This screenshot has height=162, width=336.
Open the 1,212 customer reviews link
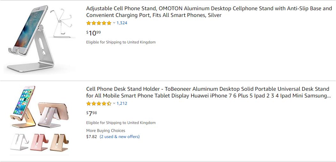[x=122, y=104]
